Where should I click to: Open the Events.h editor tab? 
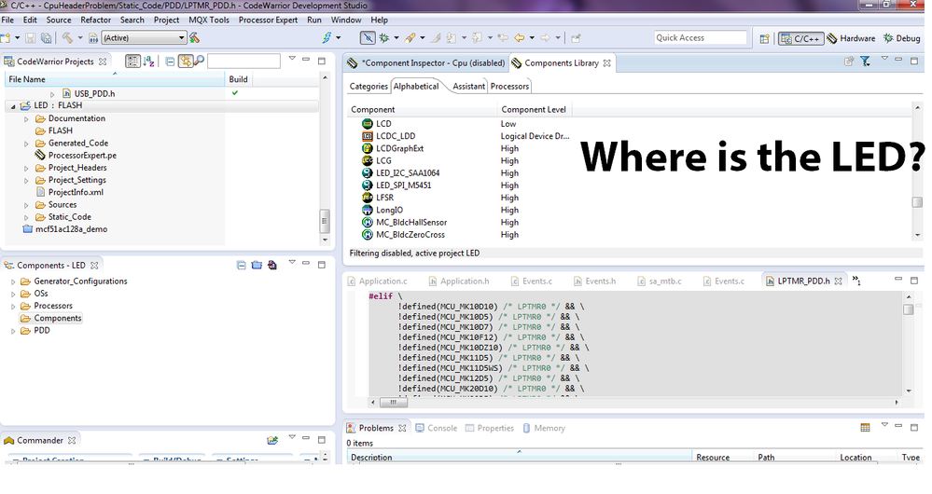coord(600,281)
